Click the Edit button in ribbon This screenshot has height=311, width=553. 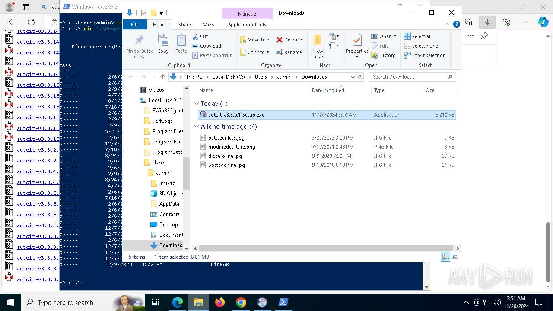pos(380,46)
